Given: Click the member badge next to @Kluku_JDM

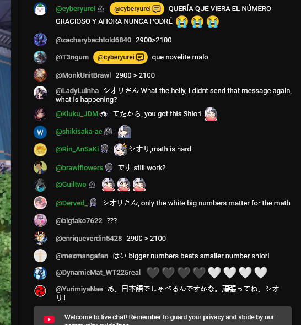Looking at the screenshot, I should 104,114.
